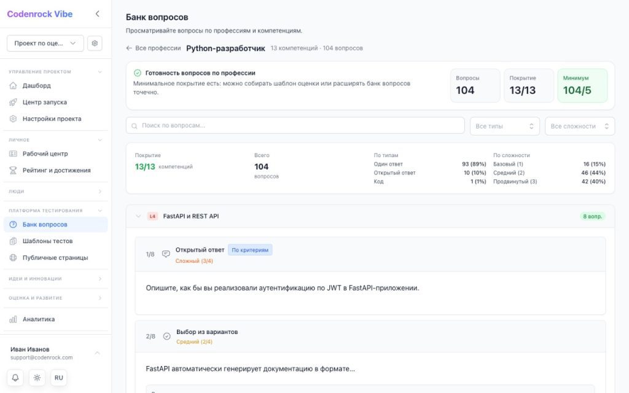The height and width of the screenshot is (393, 629).
Task: Click the 8 вопр. badge
Action: 593,216
